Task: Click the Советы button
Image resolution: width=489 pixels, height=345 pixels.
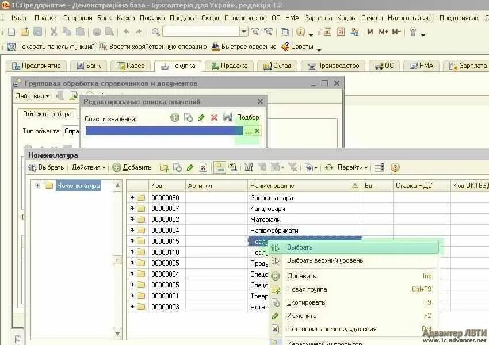Action: coord(297,47)
